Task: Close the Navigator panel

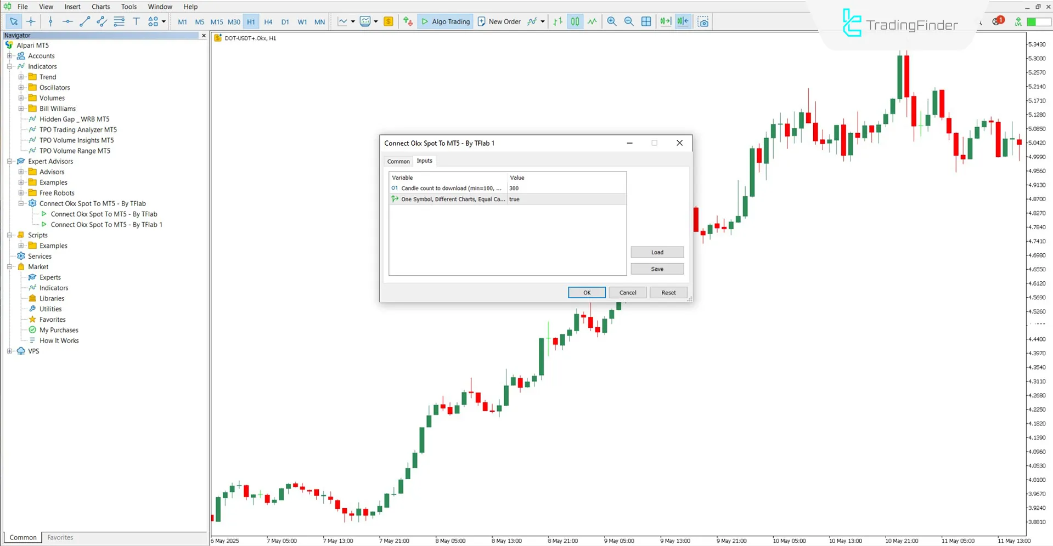Action: coord(204,35)
